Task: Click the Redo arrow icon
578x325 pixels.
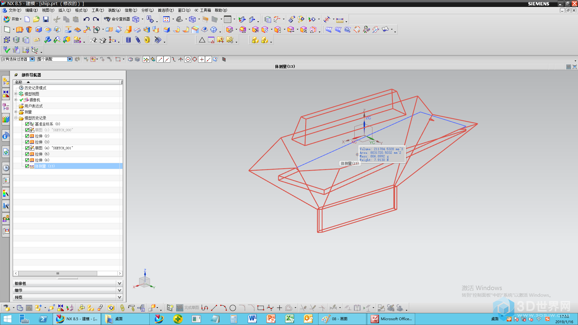Action: click(96, 19)
